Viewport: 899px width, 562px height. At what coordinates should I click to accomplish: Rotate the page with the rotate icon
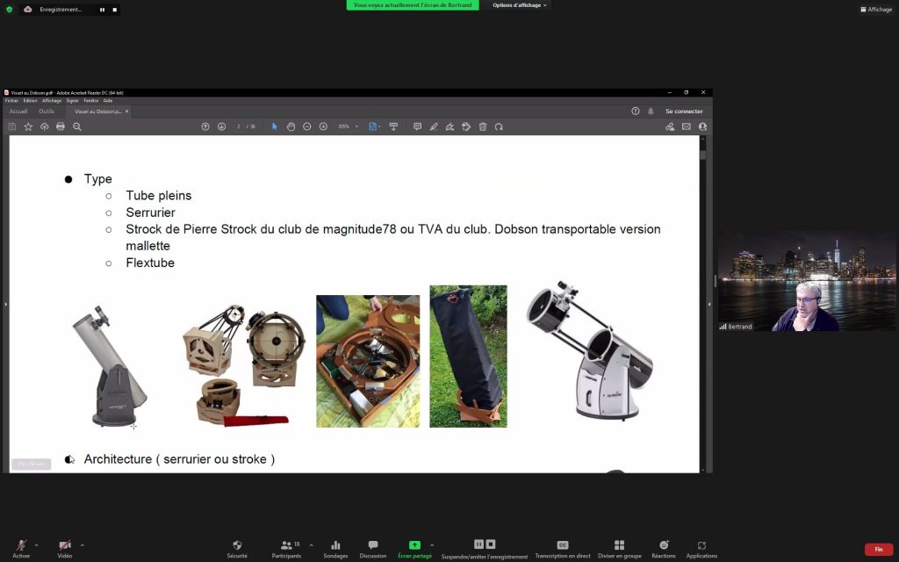499,126
